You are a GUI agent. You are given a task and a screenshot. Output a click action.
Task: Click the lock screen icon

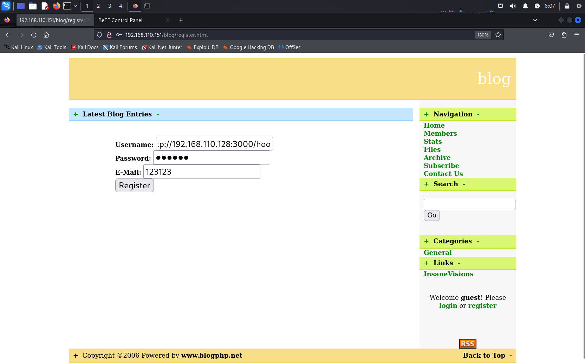tap(567, 6)
